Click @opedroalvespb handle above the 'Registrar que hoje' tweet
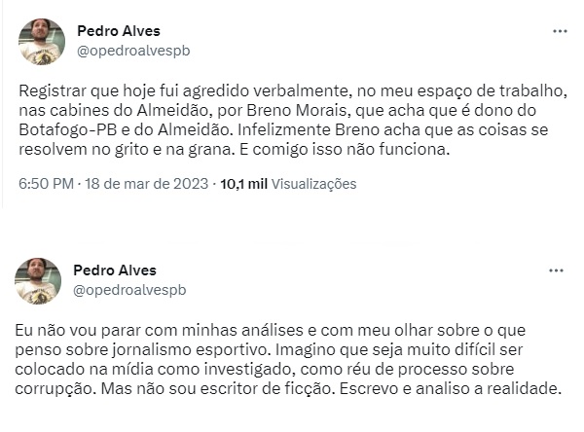Viewport: 584px width, 432px height. click(x=133, y=51)
